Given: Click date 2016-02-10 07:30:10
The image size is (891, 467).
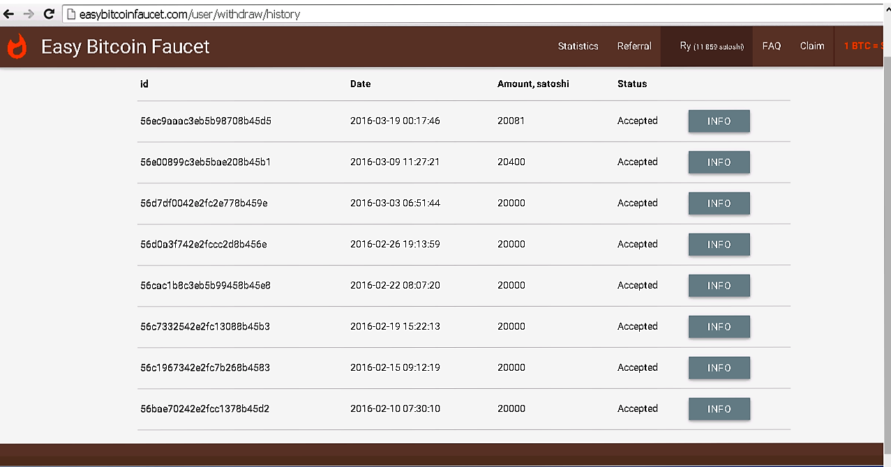Looking at the screenshot, I should (395, 408).
